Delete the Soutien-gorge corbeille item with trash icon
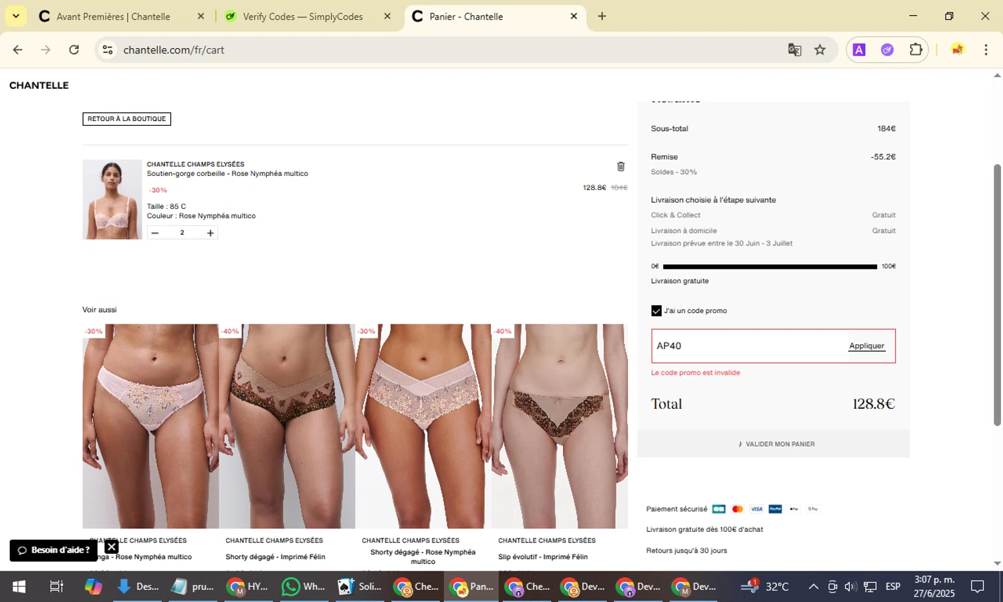 [x=621, y=167]
